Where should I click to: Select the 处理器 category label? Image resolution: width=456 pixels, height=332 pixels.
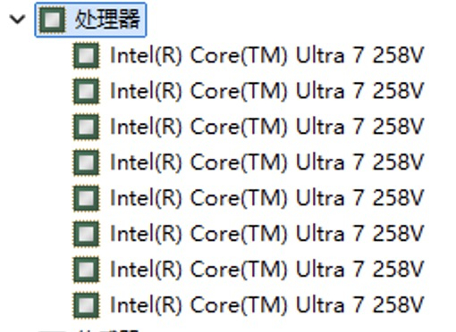[x=107, y=20]
